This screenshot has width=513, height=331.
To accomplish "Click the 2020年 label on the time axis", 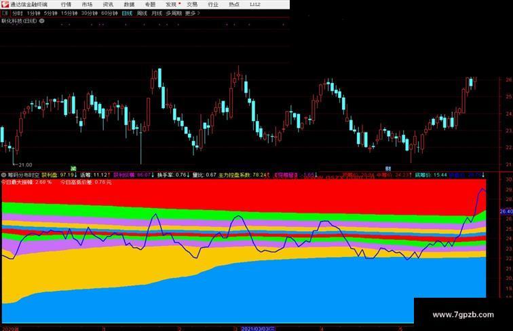I will coord(10,328).
